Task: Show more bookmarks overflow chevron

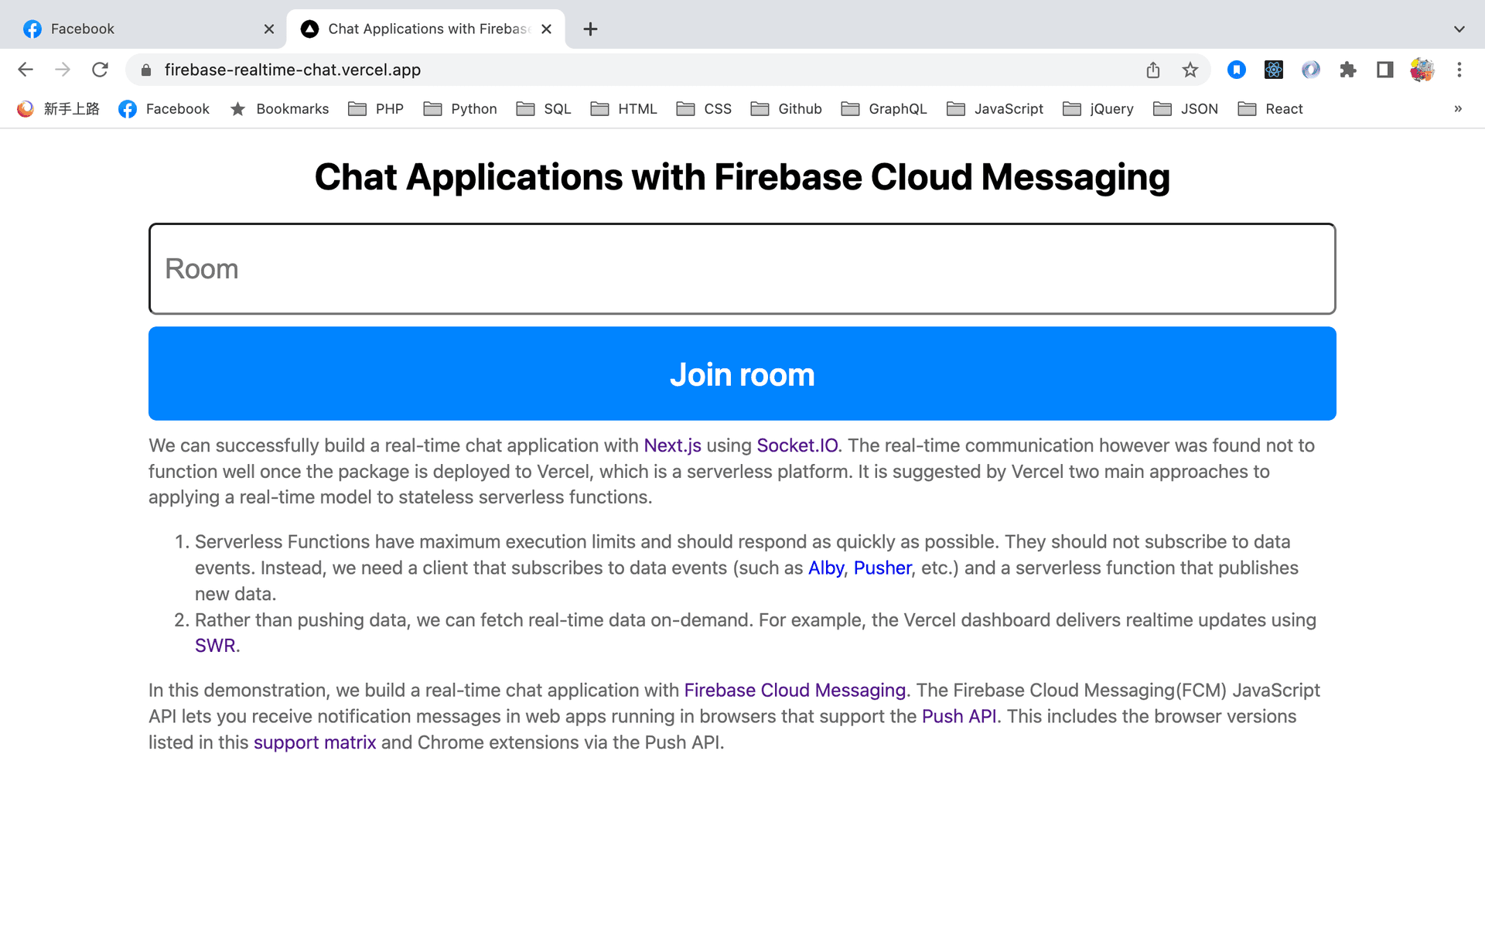Action: (1458, 109)
